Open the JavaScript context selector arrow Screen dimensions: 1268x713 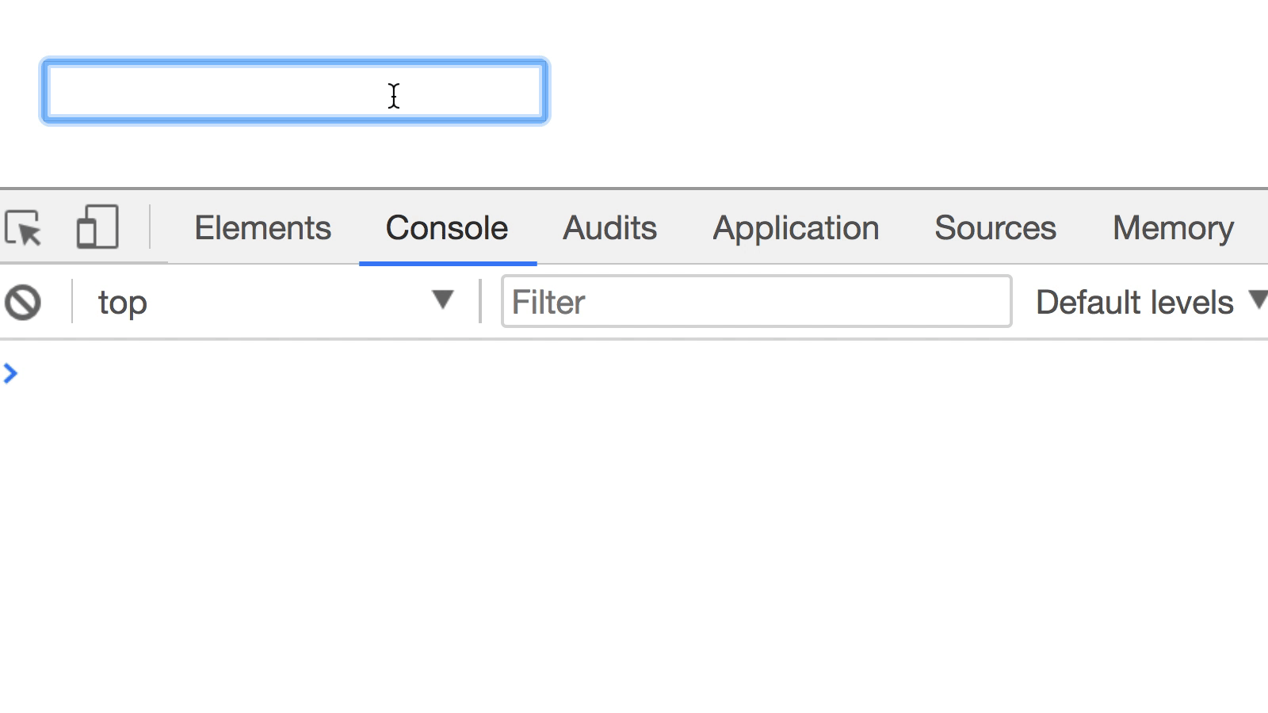[442, 300]
